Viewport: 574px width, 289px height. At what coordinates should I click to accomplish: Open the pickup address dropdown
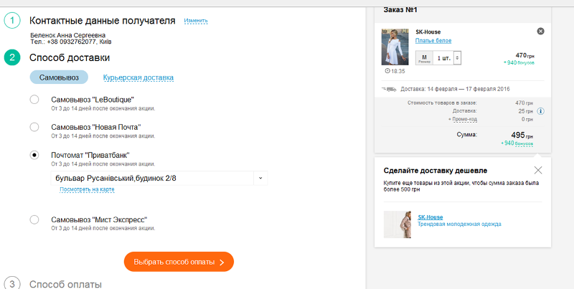tap(260, 177)
